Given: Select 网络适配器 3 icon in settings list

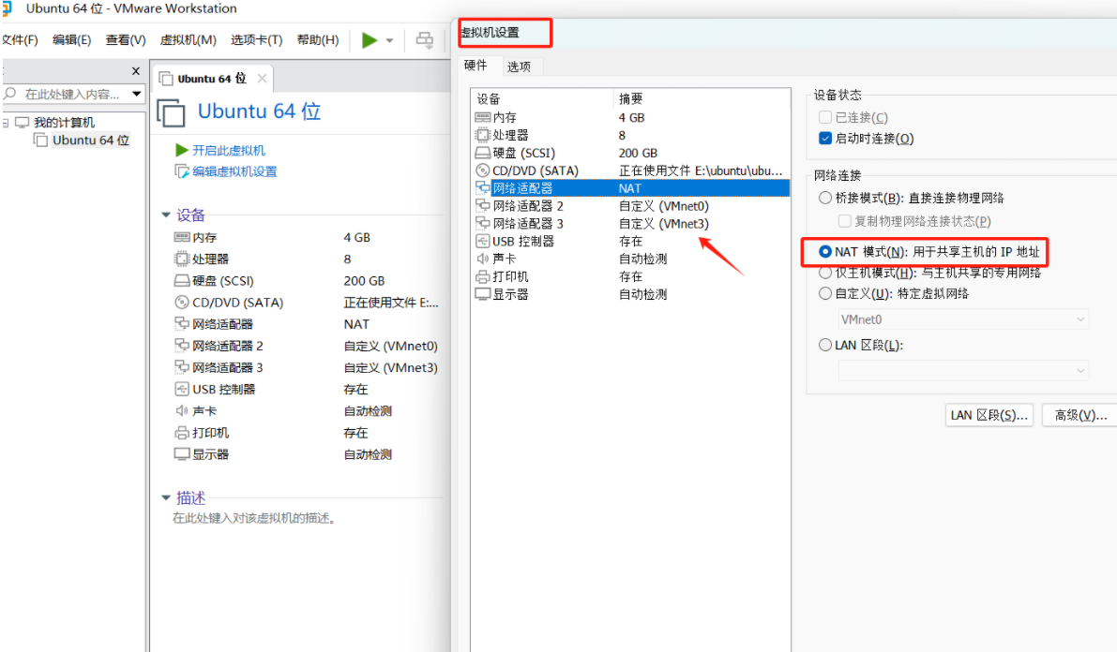Looking at the screenshot, I should (482, 224).
